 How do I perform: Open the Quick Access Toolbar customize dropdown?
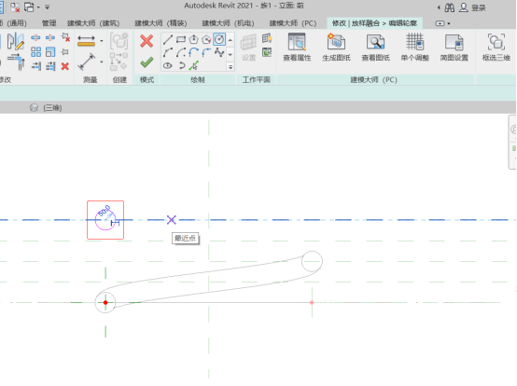tap(48, 7)
